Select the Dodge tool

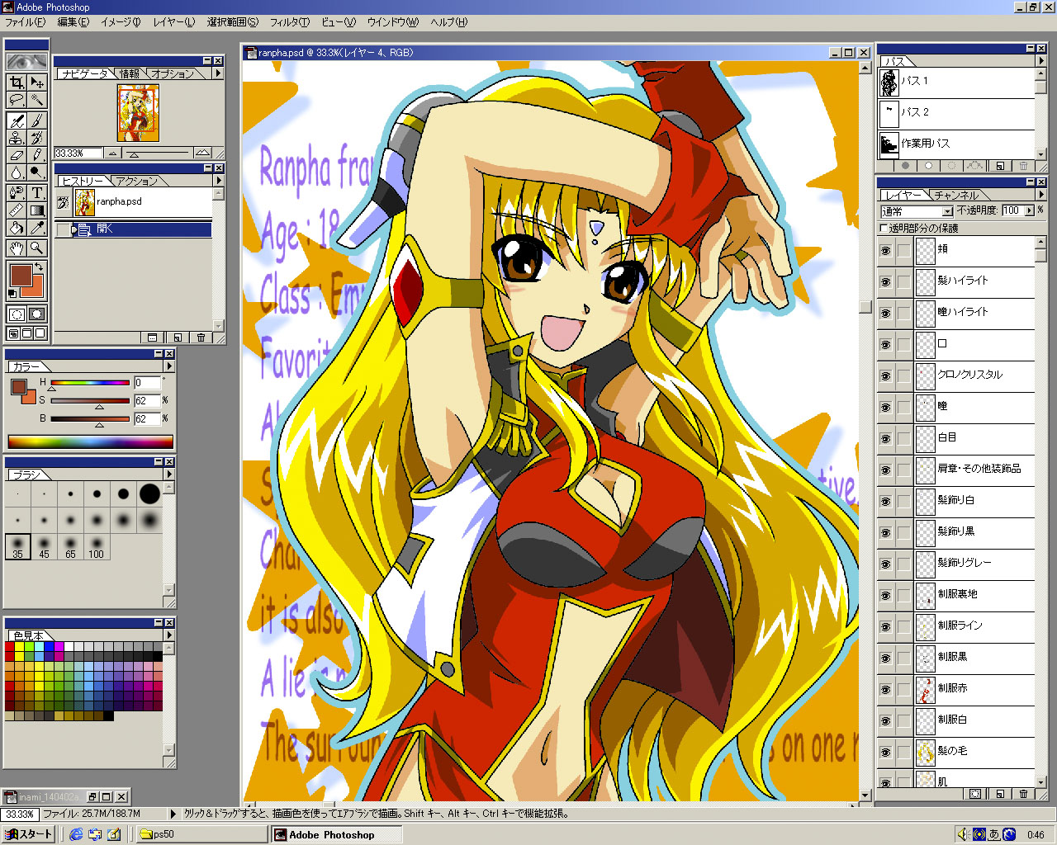click(37, 172)
